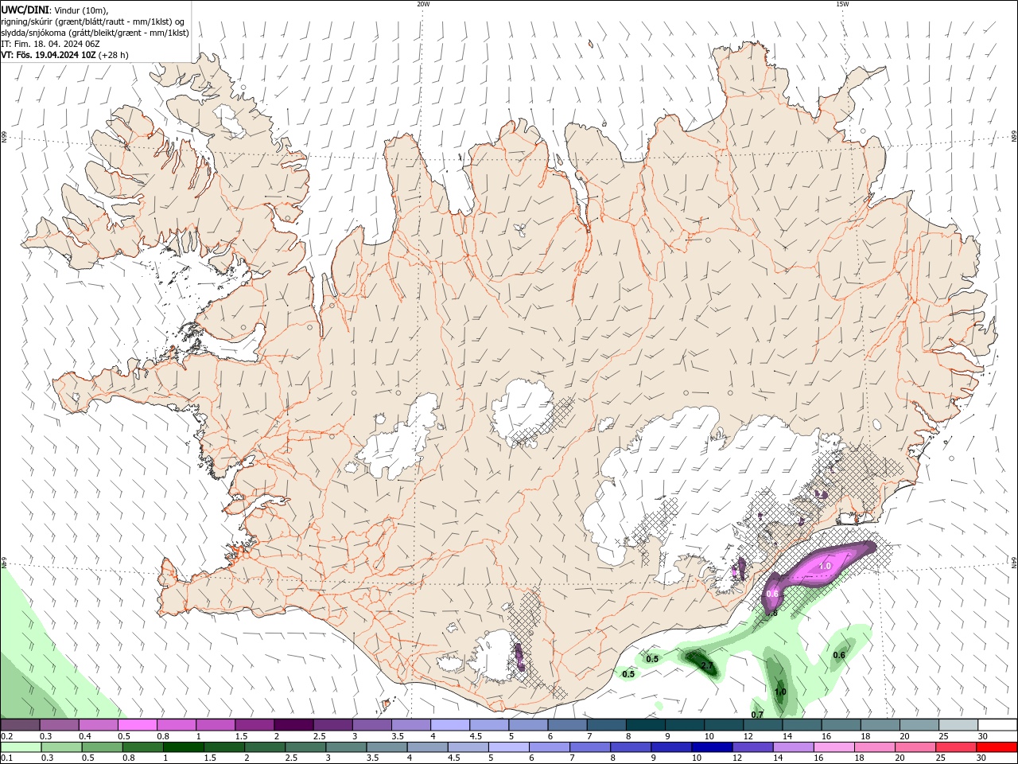Pick the bright red swatch after 30 in rain legend
This screenshot has width=1018, height=764.
click(997, 747)
